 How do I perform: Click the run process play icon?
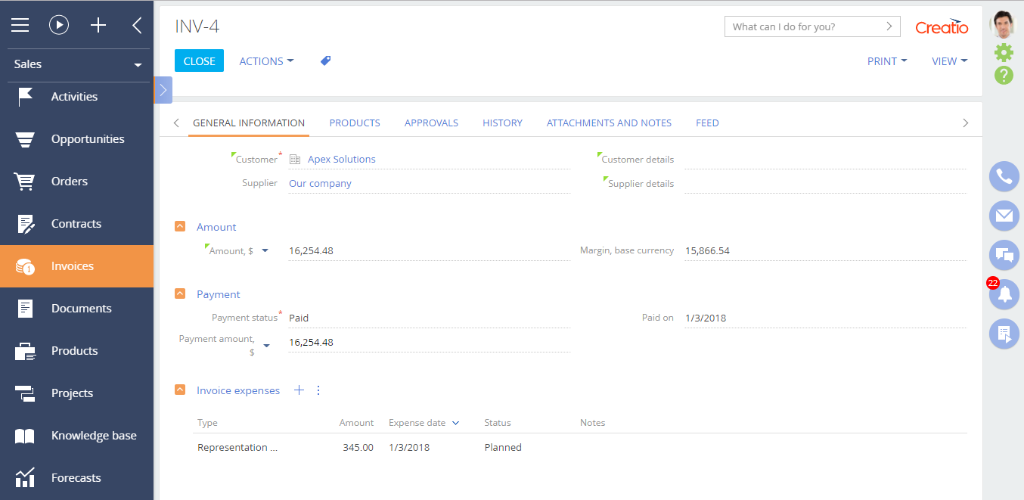click(59, 25)
